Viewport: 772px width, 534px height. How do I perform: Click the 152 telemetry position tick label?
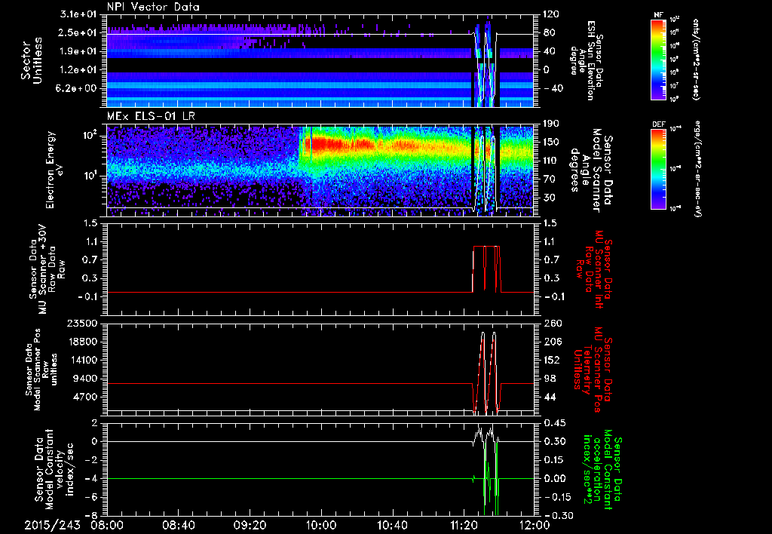[x=551, y=360]
